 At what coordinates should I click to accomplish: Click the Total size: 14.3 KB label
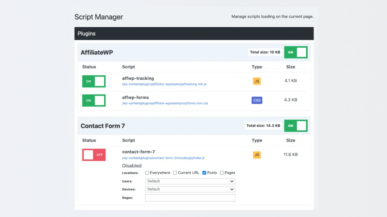click(x=263, y=126)
